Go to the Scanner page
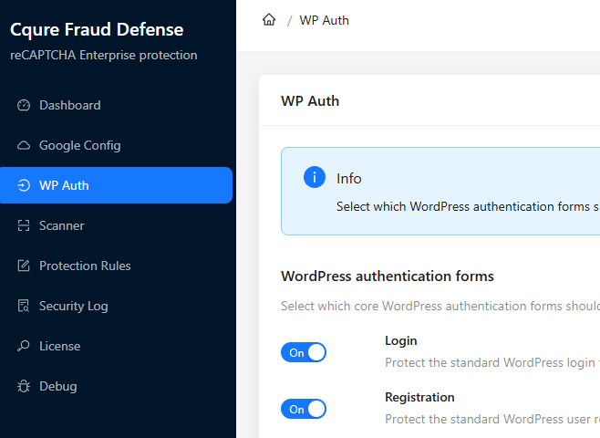The height and width of the screenshot is (438, 600). click(x=117, y=225)
